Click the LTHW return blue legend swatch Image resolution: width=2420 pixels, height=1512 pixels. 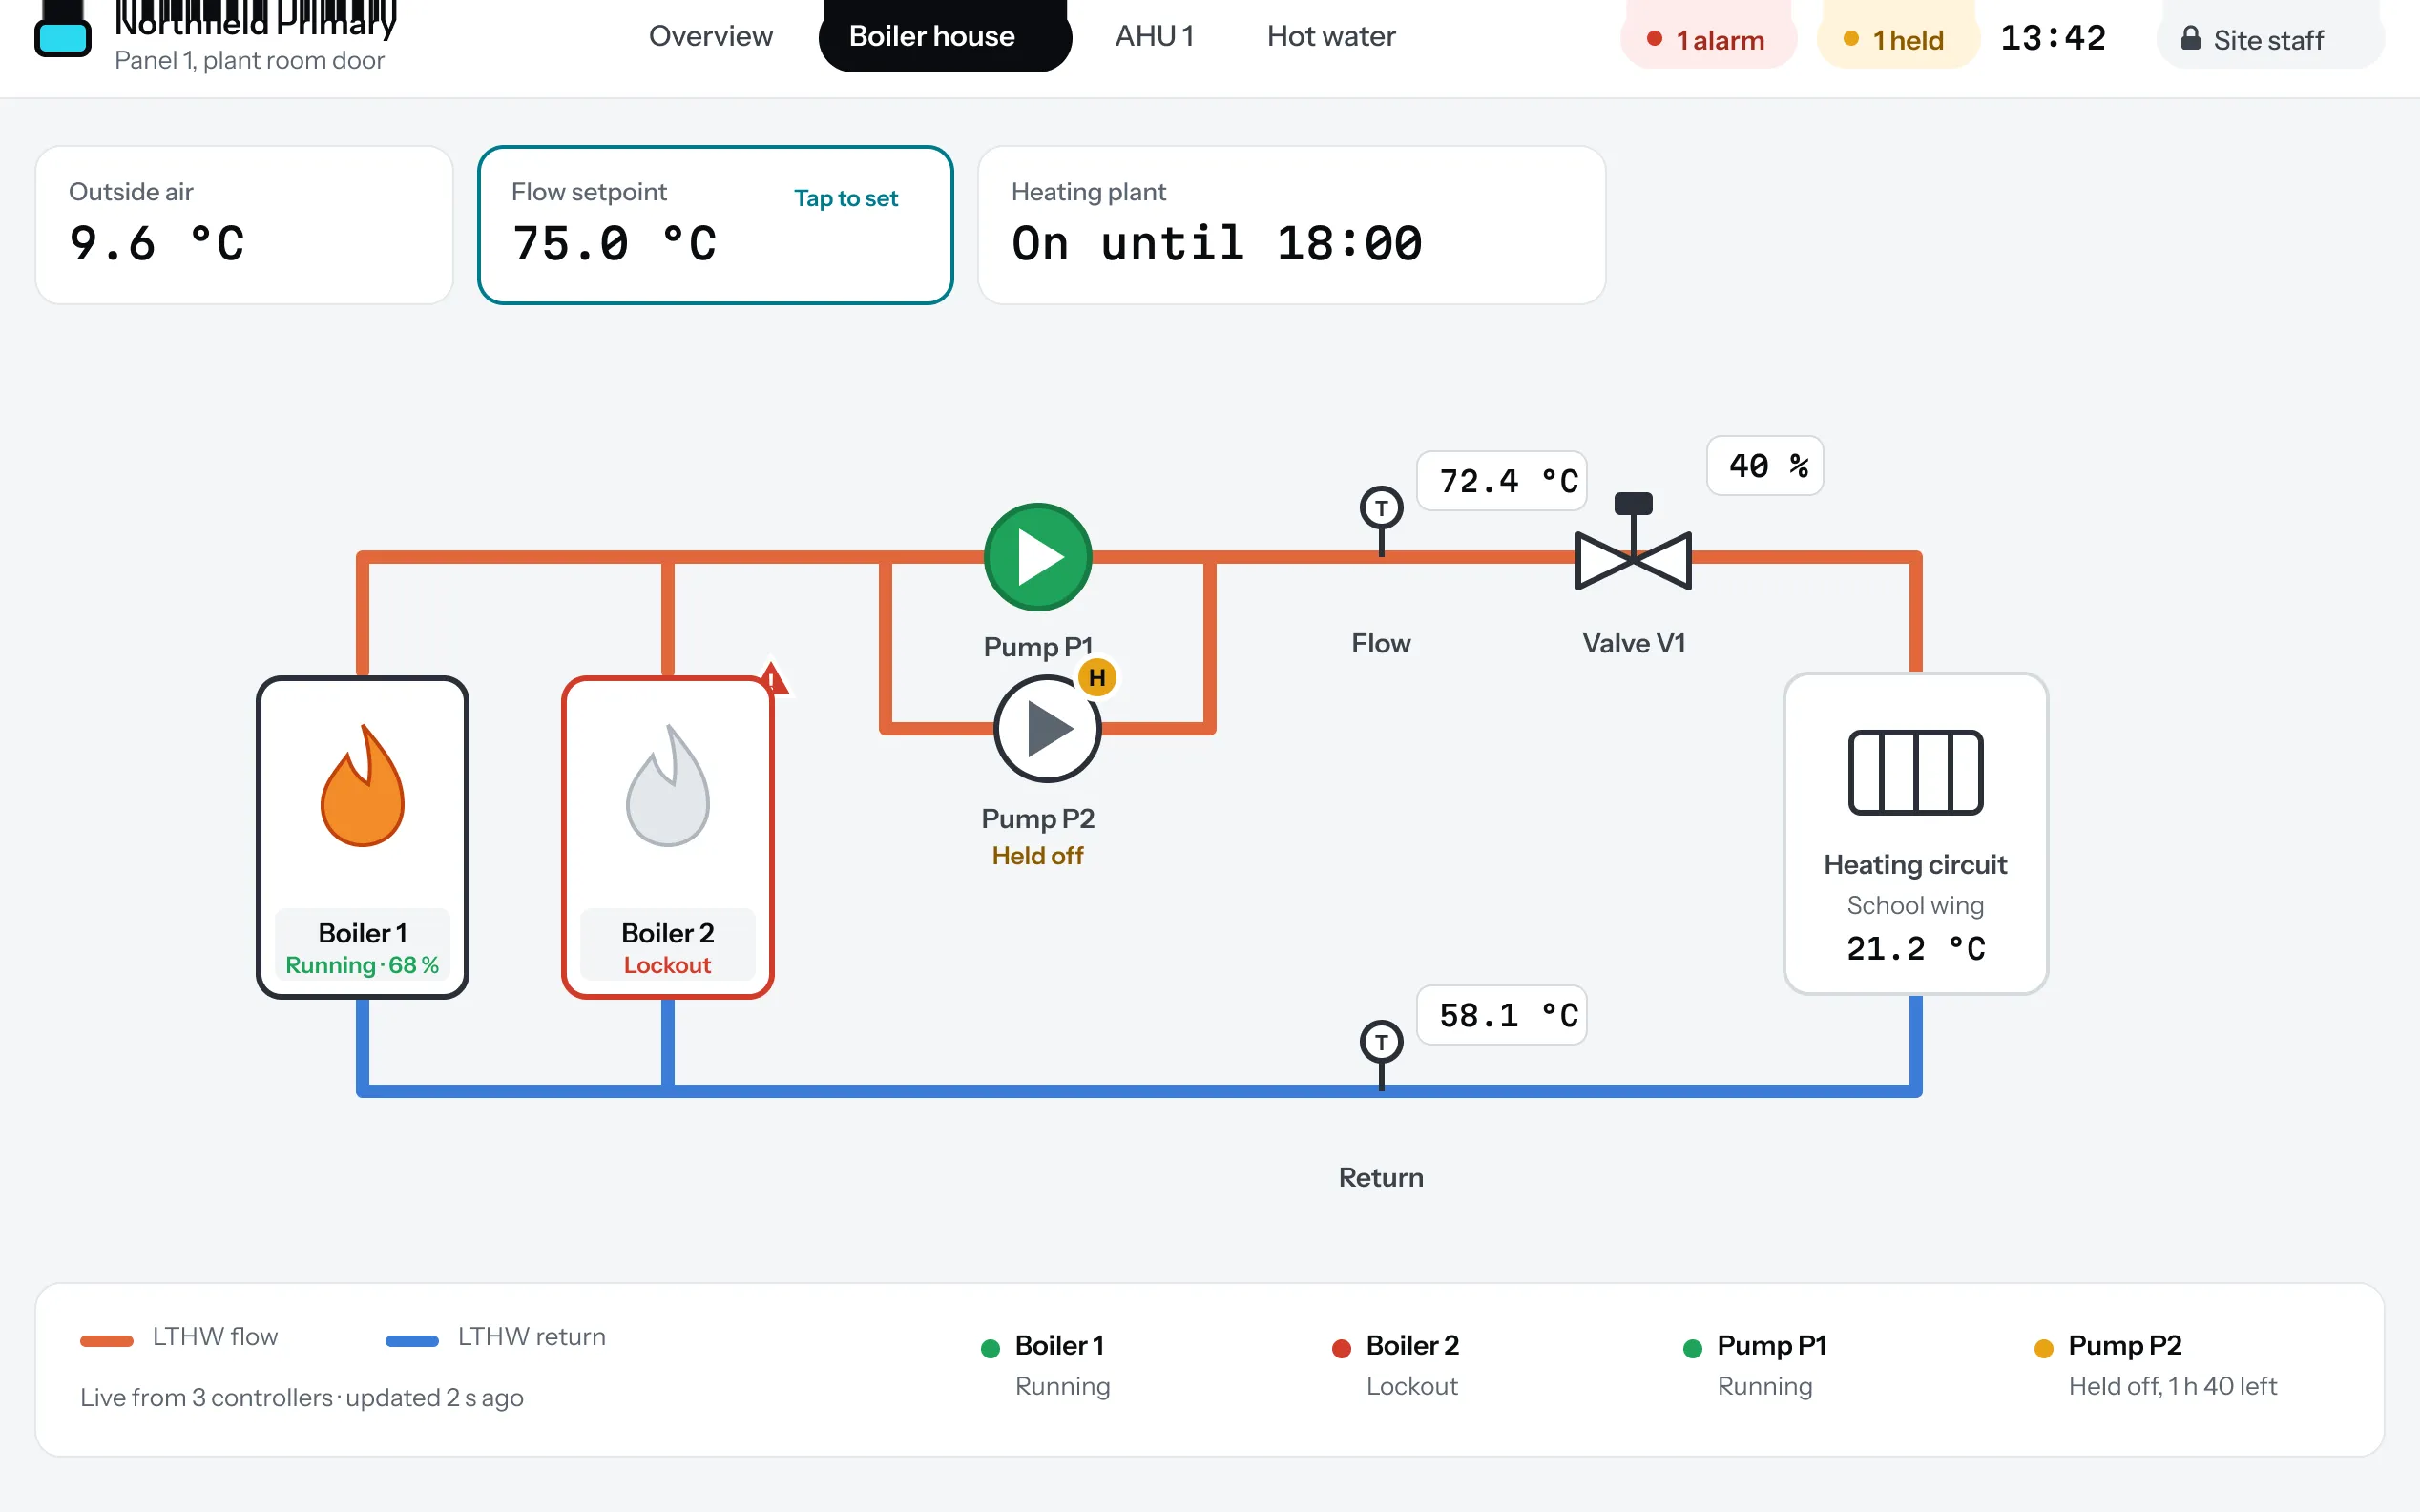click(412, 1340)
